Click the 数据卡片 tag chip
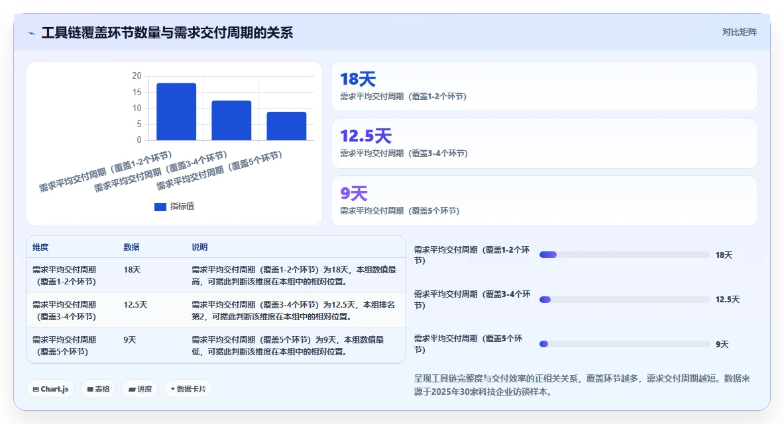This screenshot has height=424, width=784. click(188, 389)
